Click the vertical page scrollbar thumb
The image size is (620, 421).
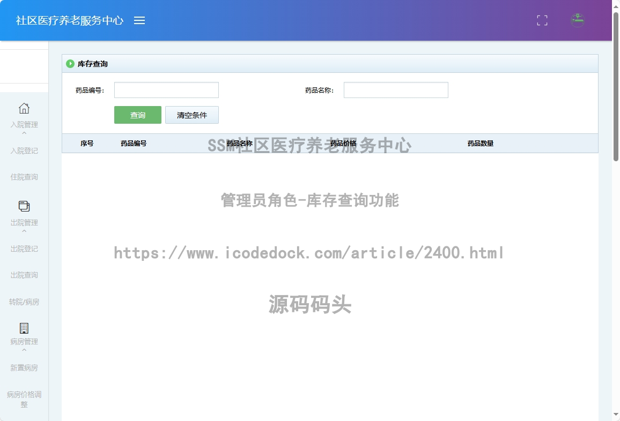[616, 87]
